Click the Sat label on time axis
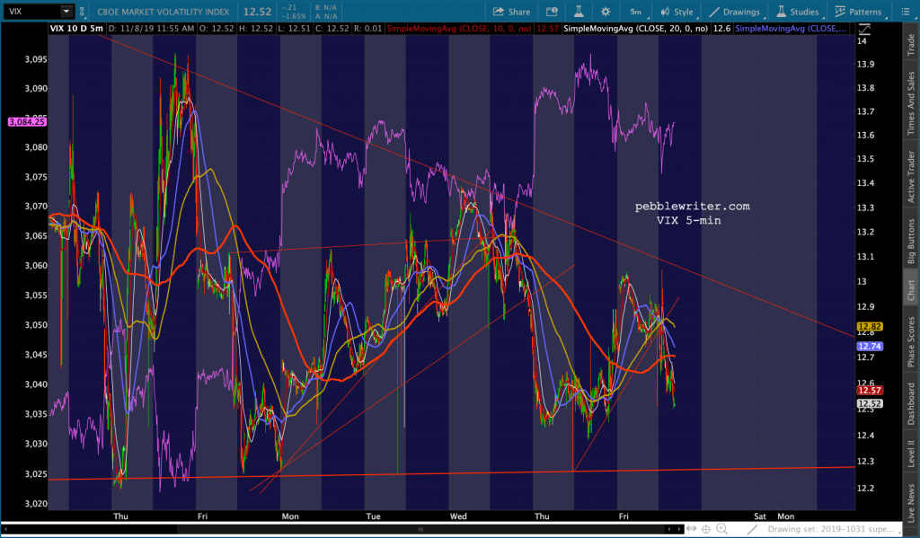The height and width of the screenshot is (538, 920). (760, 516)
